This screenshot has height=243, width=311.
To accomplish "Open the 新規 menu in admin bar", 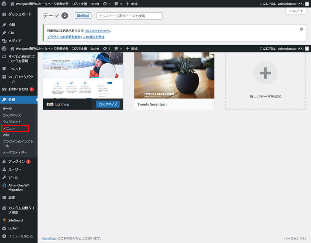I will pyautogui.click(x=132, y=3).
